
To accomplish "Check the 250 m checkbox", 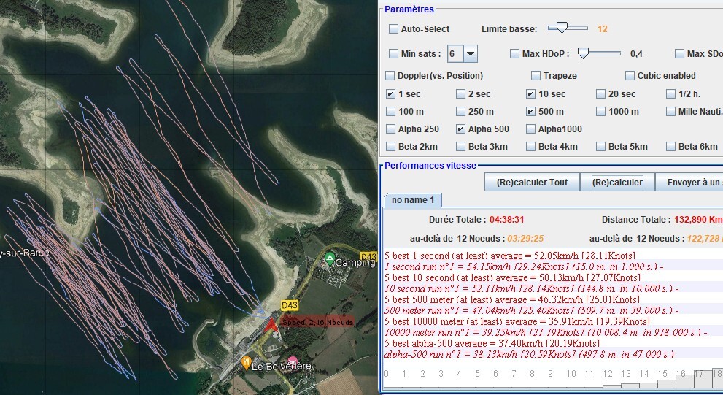I will tap(460, 112).
